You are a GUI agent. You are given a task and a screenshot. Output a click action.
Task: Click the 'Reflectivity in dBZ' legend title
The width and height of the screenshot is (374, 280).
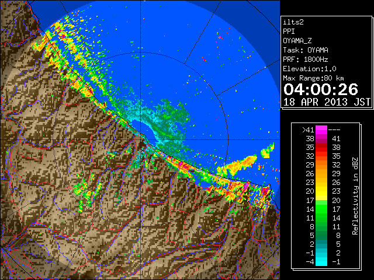355,196
